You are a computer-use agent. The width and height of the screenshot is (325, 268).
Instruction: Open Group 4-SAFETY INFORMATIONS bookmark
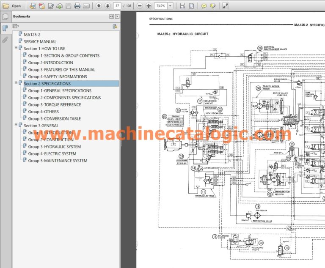point(58,77)
